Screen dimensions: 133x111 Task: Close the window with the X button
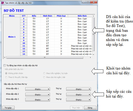(x=94, y=2)
